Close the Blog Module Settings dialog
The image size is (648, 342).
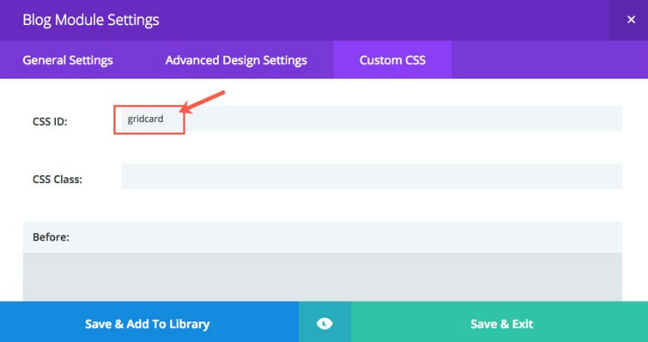pos(630,20)
